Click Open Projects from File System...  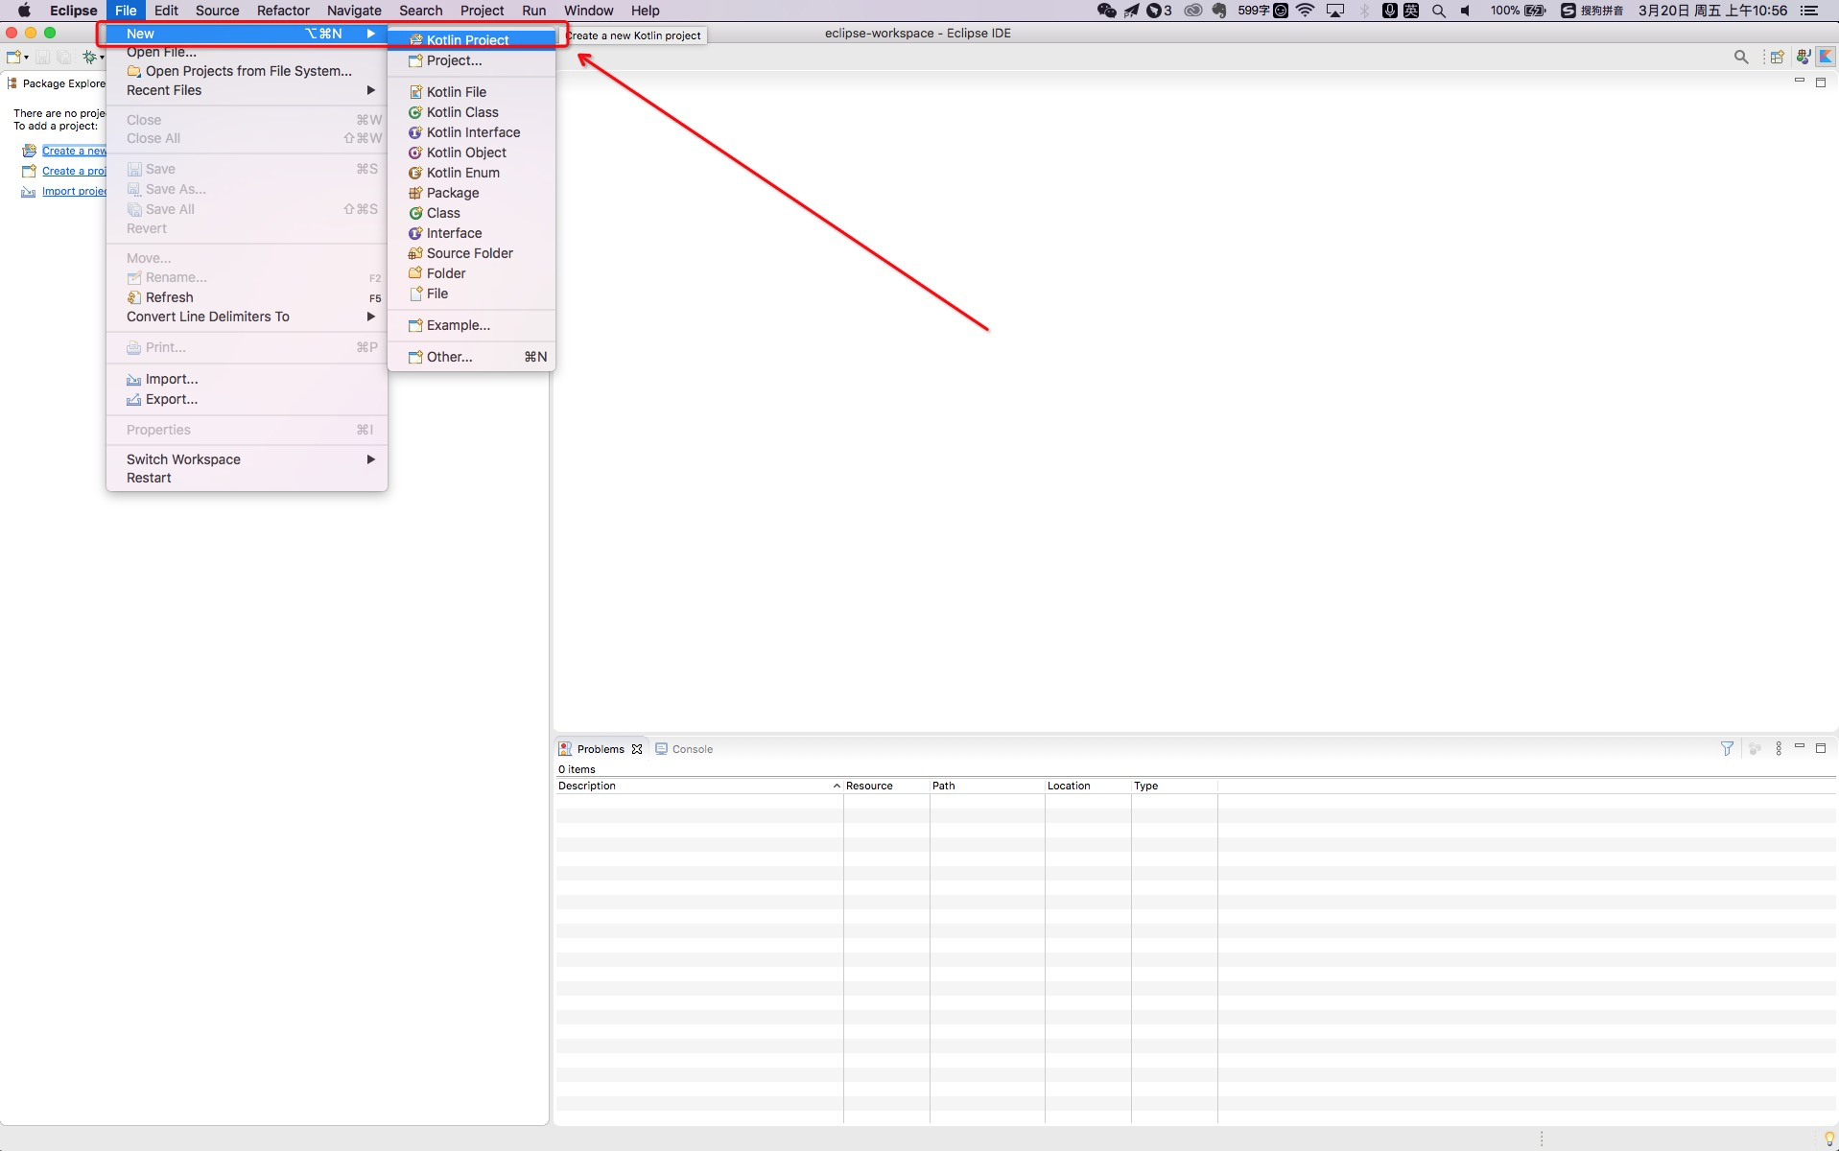pyautogui.click(x=247, y=71)
